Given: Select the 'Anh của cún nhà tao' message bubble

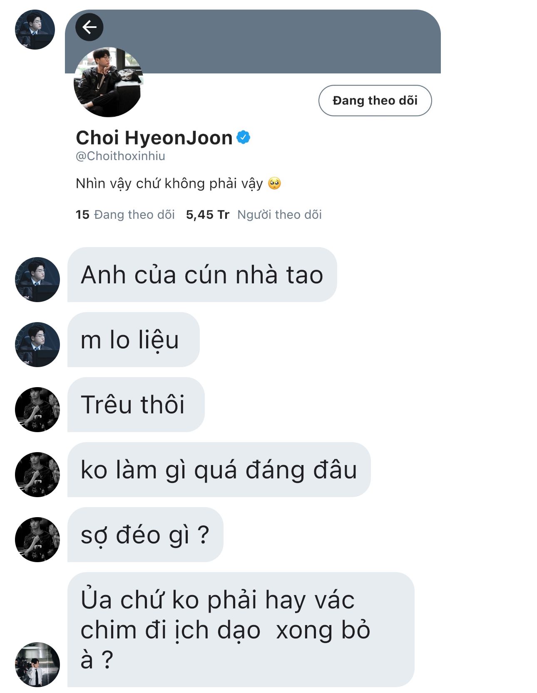Looking at the screenshot, I should click(x=202, y=275).
